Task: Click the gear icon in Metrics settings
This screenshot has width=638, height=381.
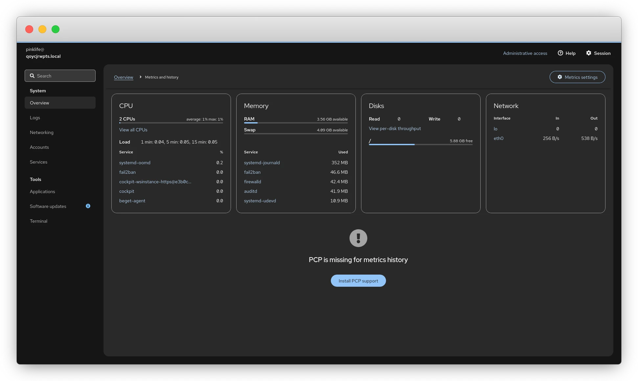Action: [560, 77]
